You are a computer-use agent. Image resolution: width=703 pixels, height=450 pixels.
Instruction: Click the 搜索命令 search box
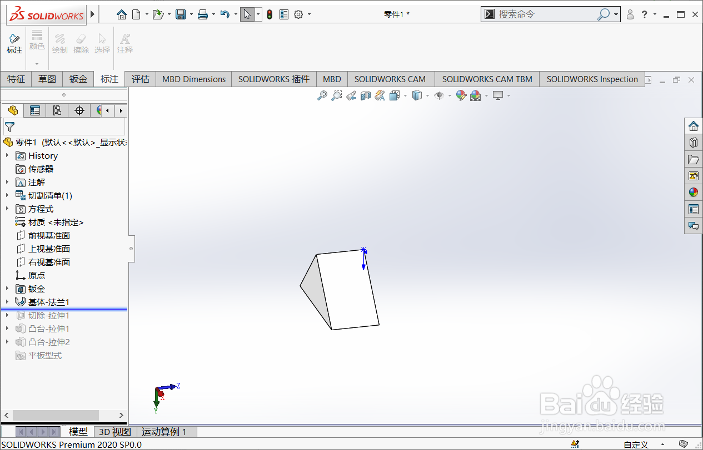click(x=546, y=14)
